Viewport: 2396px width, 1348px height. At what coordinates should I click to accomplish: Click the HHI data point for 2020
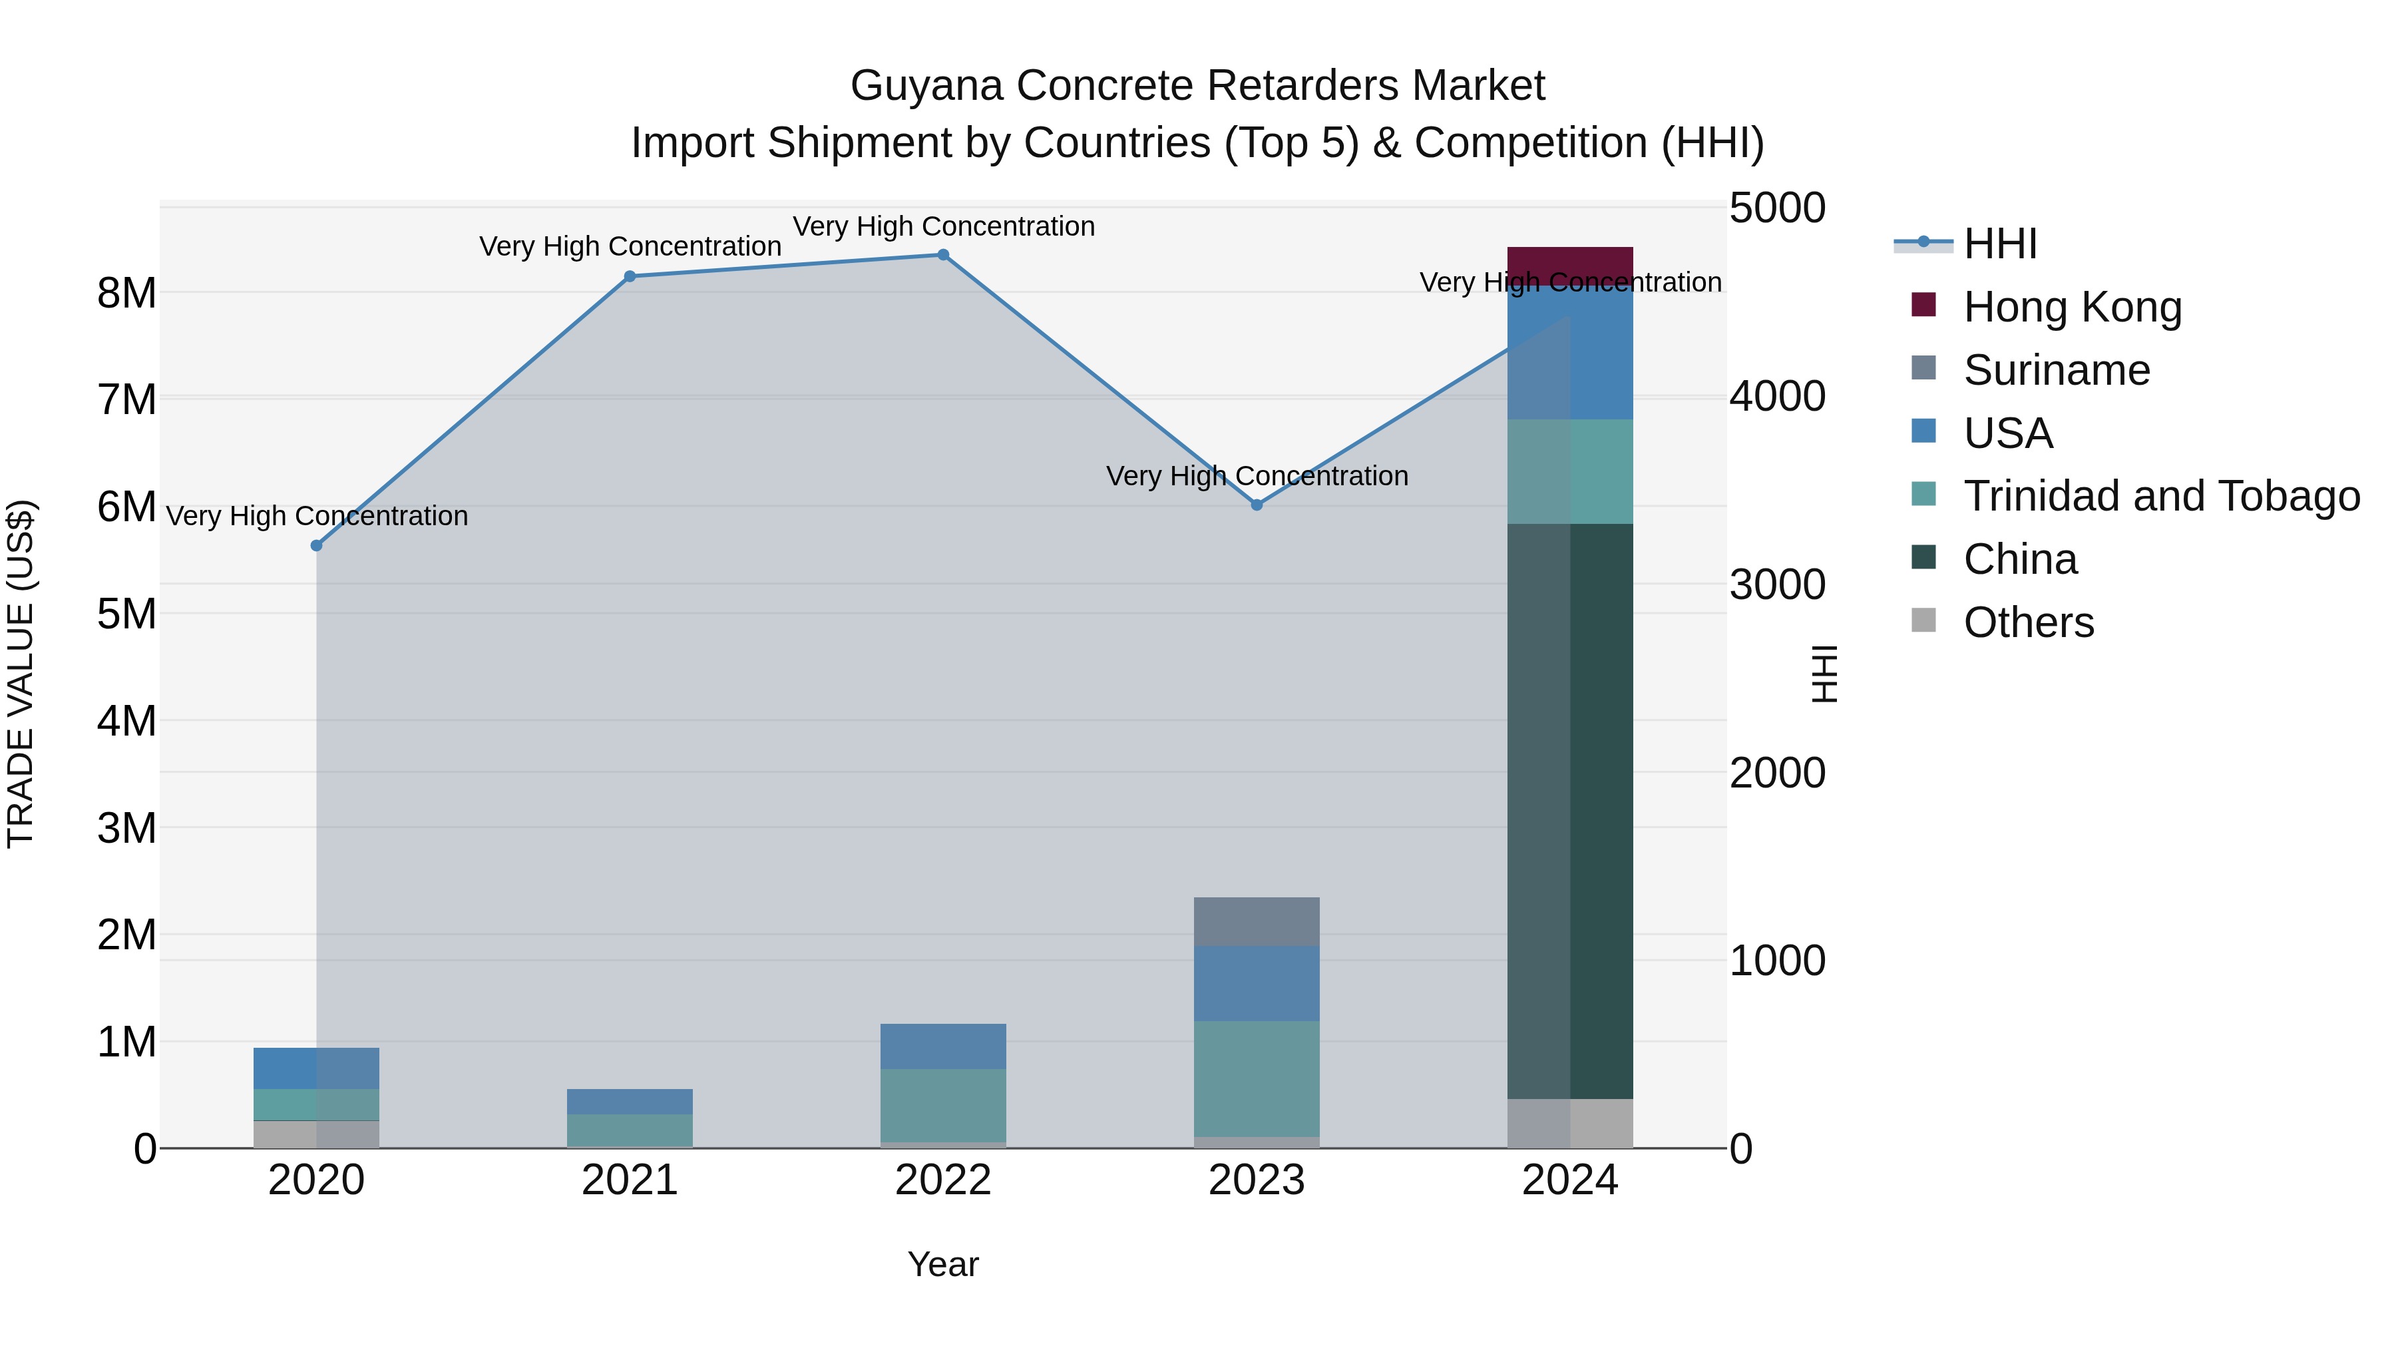point(316,545)
